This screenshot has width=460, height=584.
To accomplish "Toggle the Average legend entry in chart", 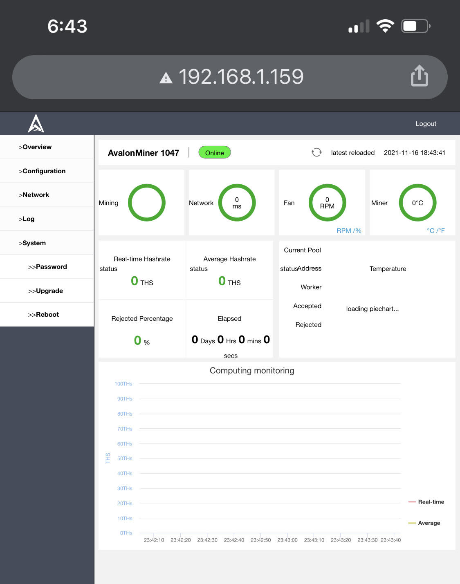I will pyautogui.click(x=424, y=523).
